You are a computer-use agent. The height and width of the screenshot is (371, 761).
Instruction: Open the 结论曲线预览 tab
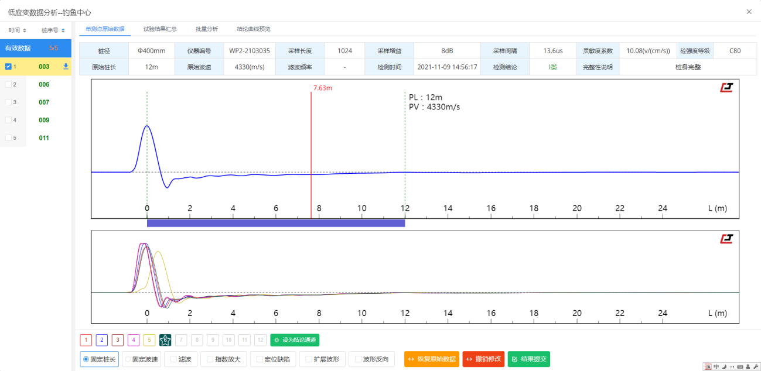tap(254, 29)
